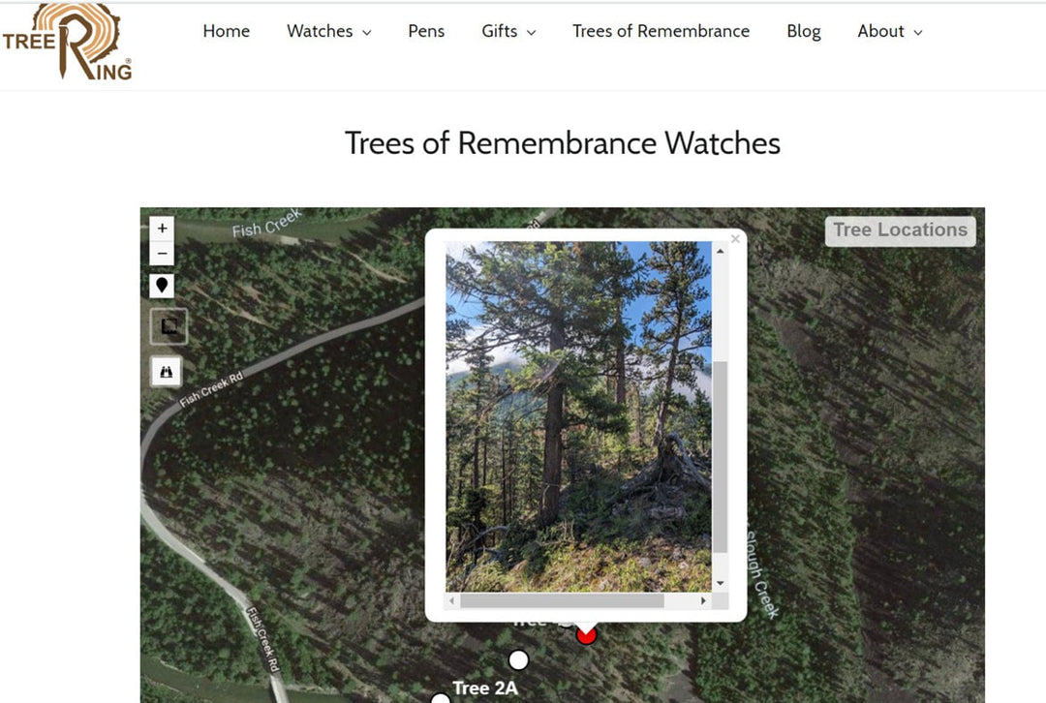The width and height of the screenshot is (1046, 703).
Task: Click popup scroll down arrow
Action: tap(720, 583)
